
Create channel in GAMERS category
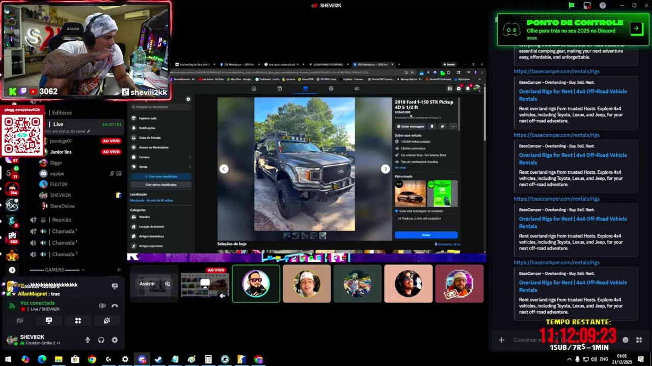pyautogui.click(x=119, y=270)
